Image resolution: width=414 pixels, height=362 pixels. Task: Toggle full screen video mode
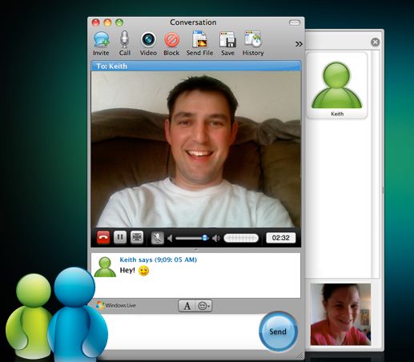point(137,237)
